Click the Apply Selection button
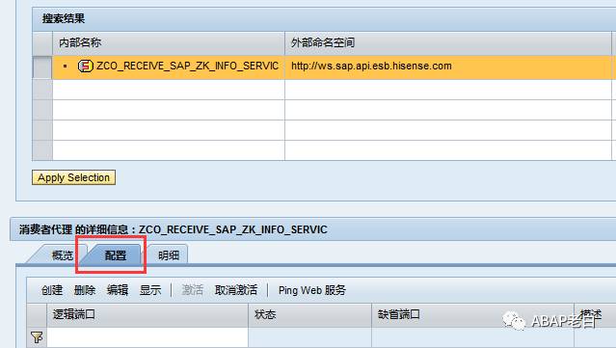Viewport: 616px width, 348px height. point(73,177)
